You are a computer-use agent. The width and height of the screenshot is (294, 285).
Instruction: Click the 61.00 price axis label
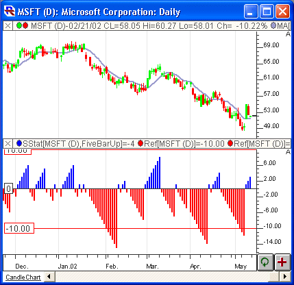pos(271,77)
